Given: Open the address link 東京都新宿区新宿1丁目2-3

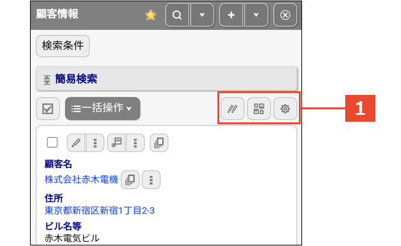Looking at the screenshot, I should click(100, 210).
